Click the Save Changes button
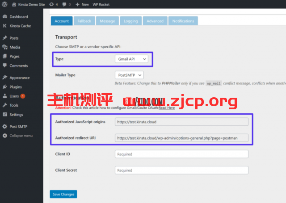286x203 pixels. click(63, 194)
